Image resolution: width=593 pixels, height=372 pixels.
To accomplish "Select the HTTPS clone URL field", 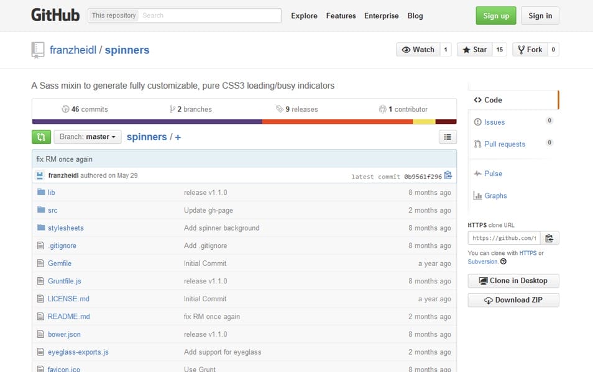I will point(503,237).
